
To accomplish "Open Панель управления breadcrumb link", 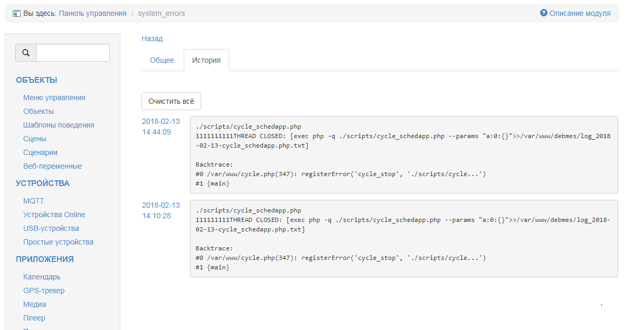I will [x=92, y=13].
